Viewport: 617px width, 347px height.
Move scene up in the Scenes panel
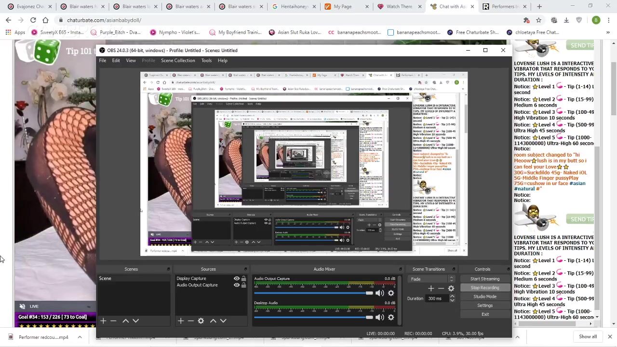click(126, 321)
